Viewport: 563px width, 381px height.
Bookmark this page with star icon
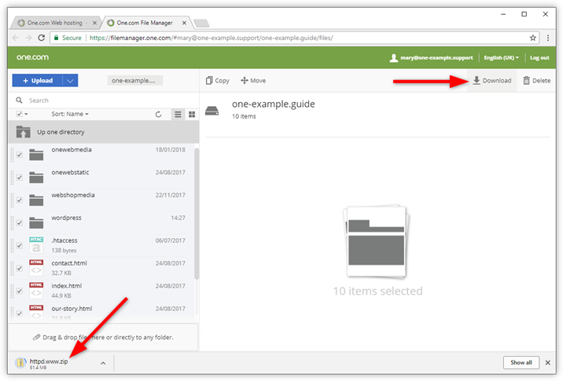tap(533, 38)
